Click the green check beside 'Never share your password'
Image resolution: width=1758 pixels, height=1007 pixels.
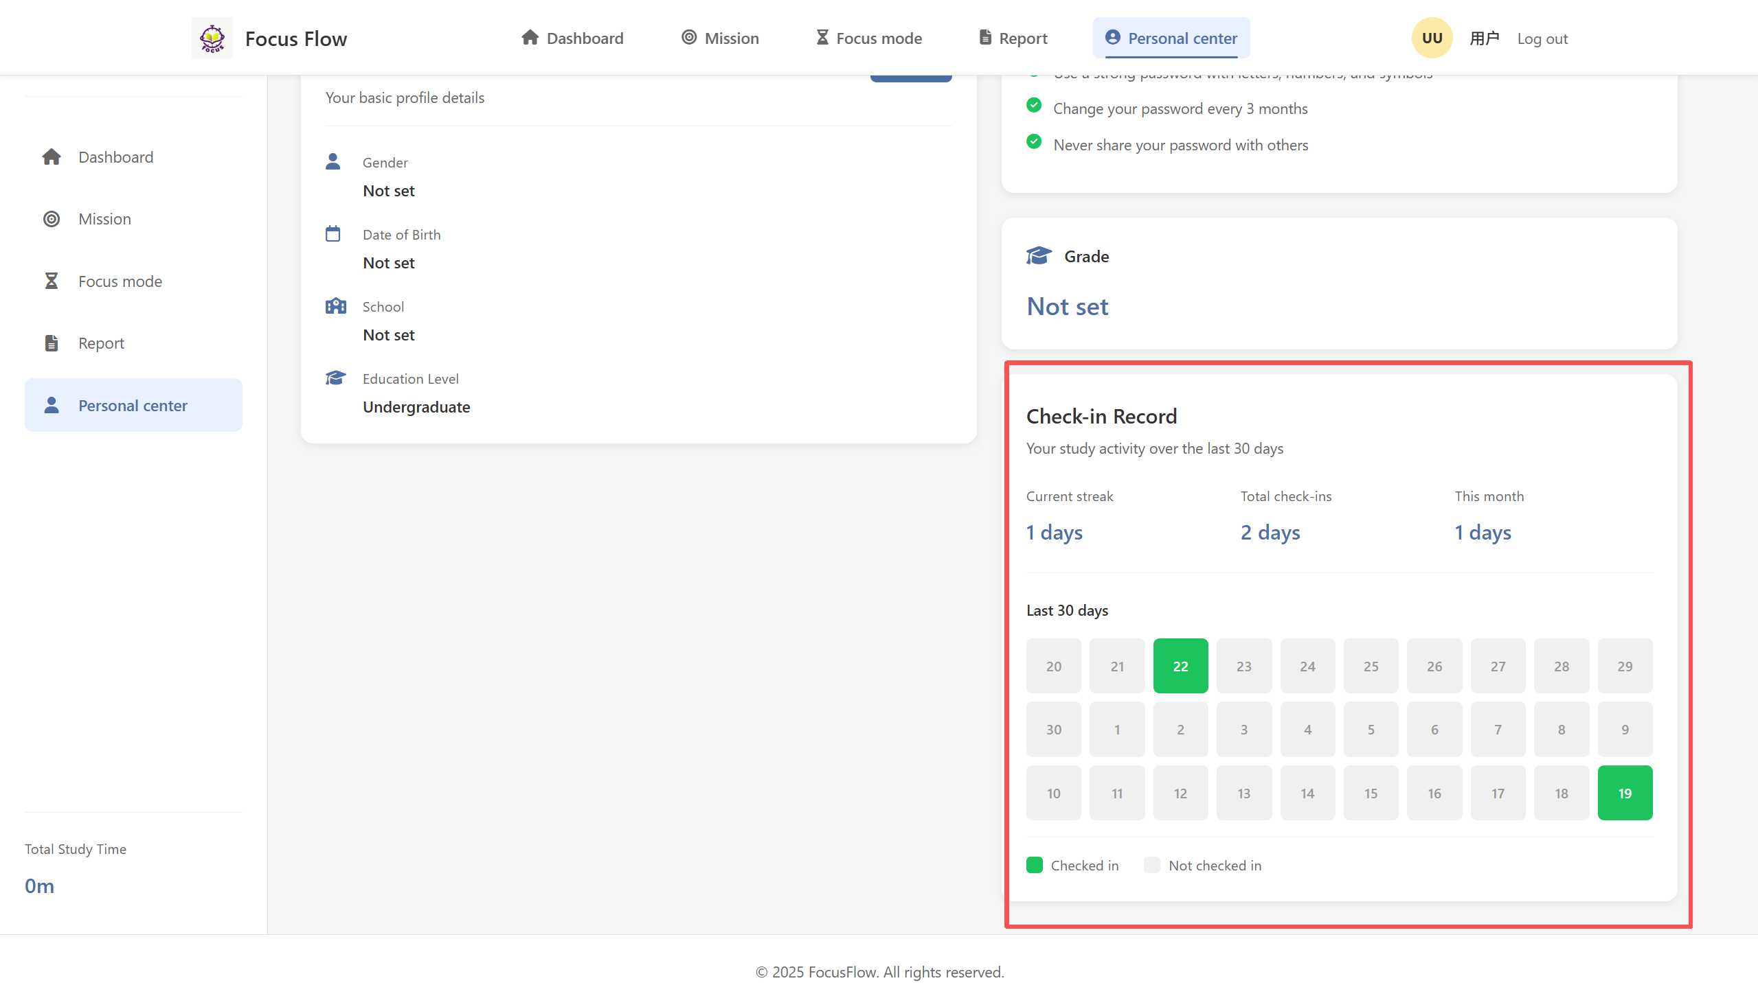(1034, 142)
